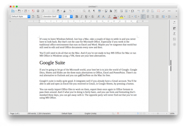Screen dimensions: 186x127
Task: Open the Undo history dropdown arrow
Action: (73, 11)
